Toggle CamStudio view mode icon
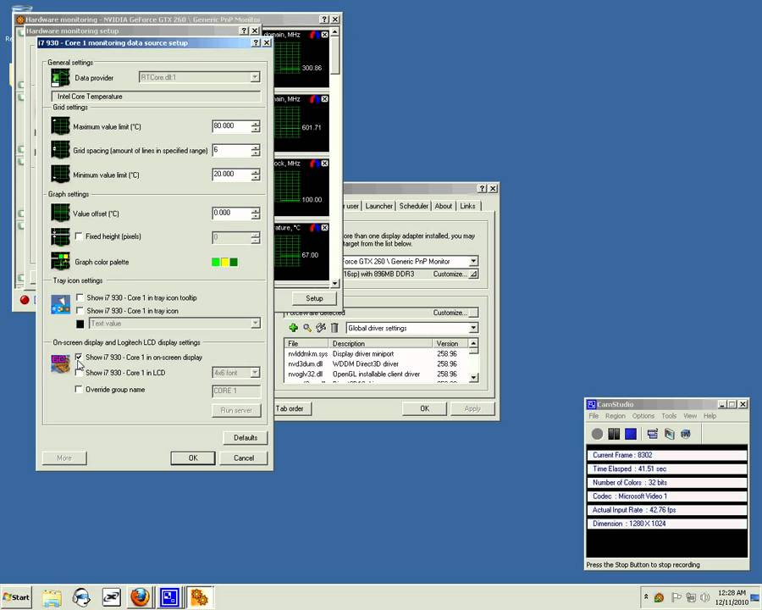Screen dimensions: 762x610 tap(652, 434)
